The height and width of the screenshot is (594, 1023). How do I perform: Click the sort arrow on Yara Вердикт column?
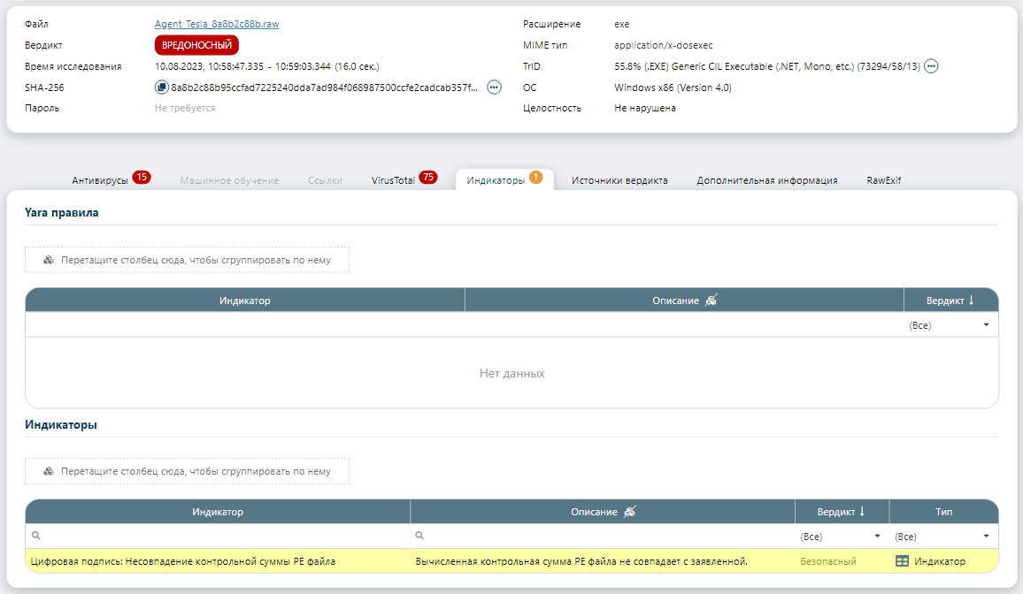[972, 301]
